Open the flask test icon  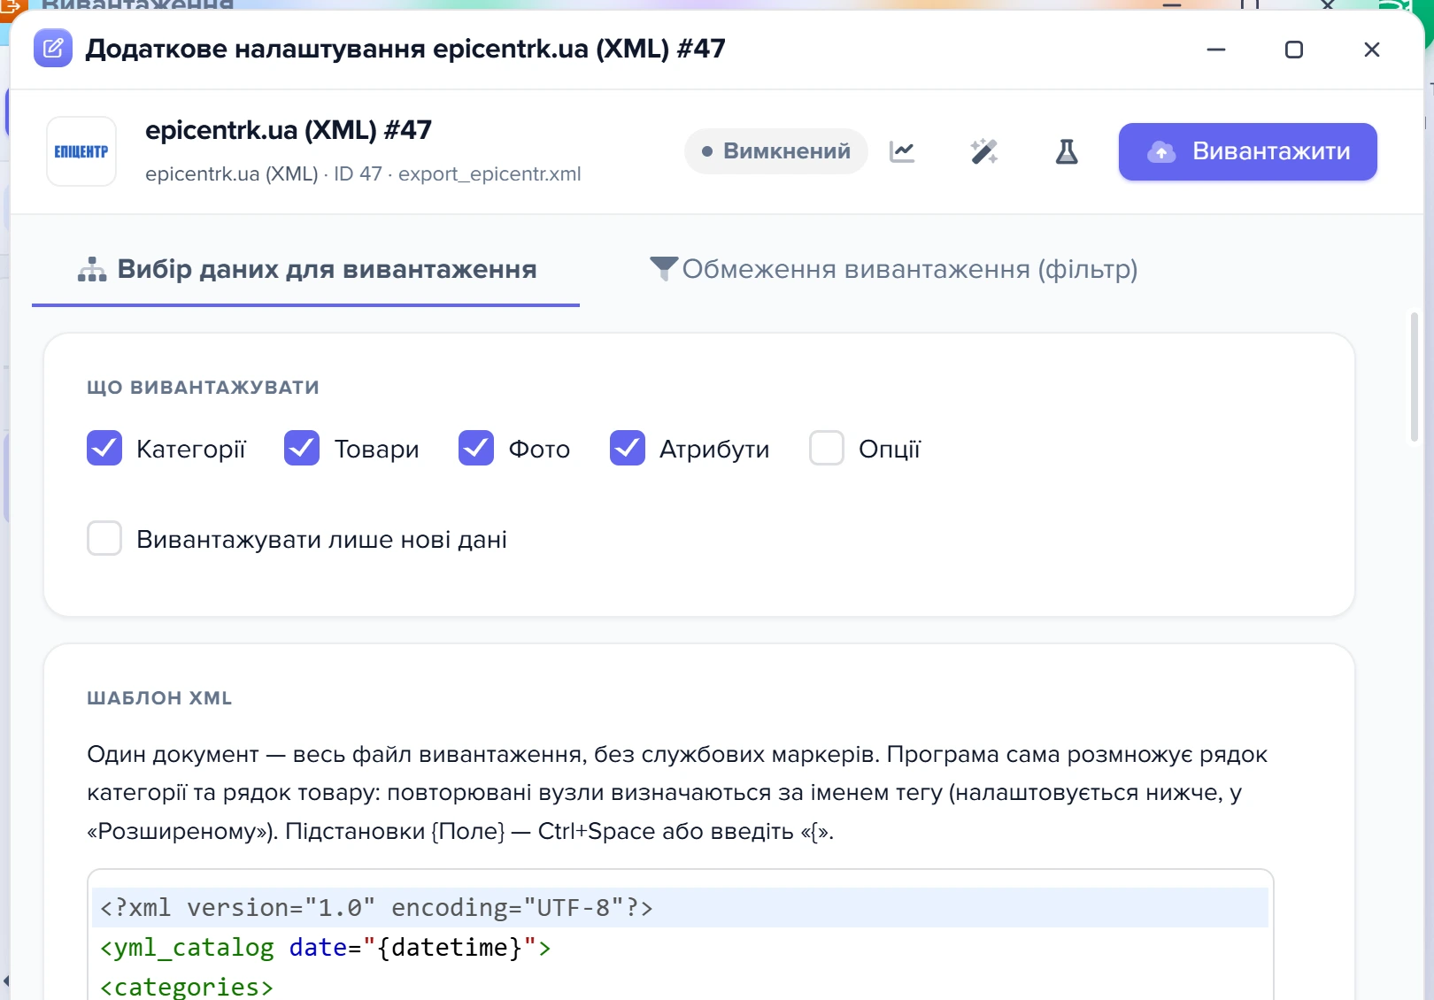[1067, 152]
